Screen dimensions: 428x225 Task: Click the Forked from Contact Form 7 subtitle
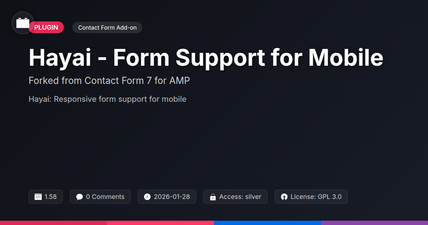pos(109,81)
